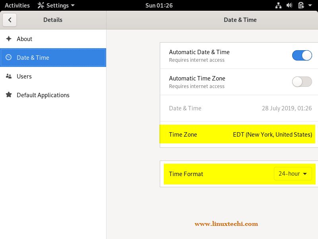Expand the system menu arrow in top bar
Image resolution: width=318 pixels, height=239 pixels.
coord(310,6)
